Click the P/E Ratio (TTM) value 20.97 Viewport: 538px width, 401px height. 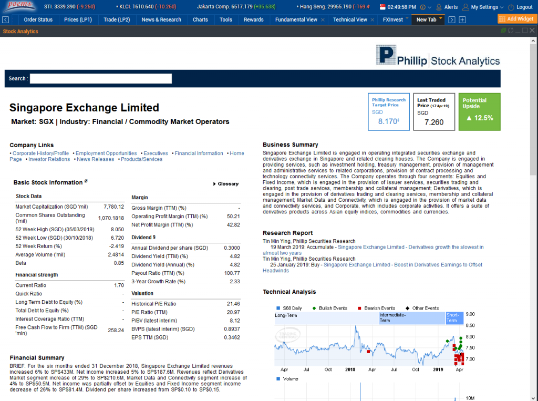click(x=233, y=312)
